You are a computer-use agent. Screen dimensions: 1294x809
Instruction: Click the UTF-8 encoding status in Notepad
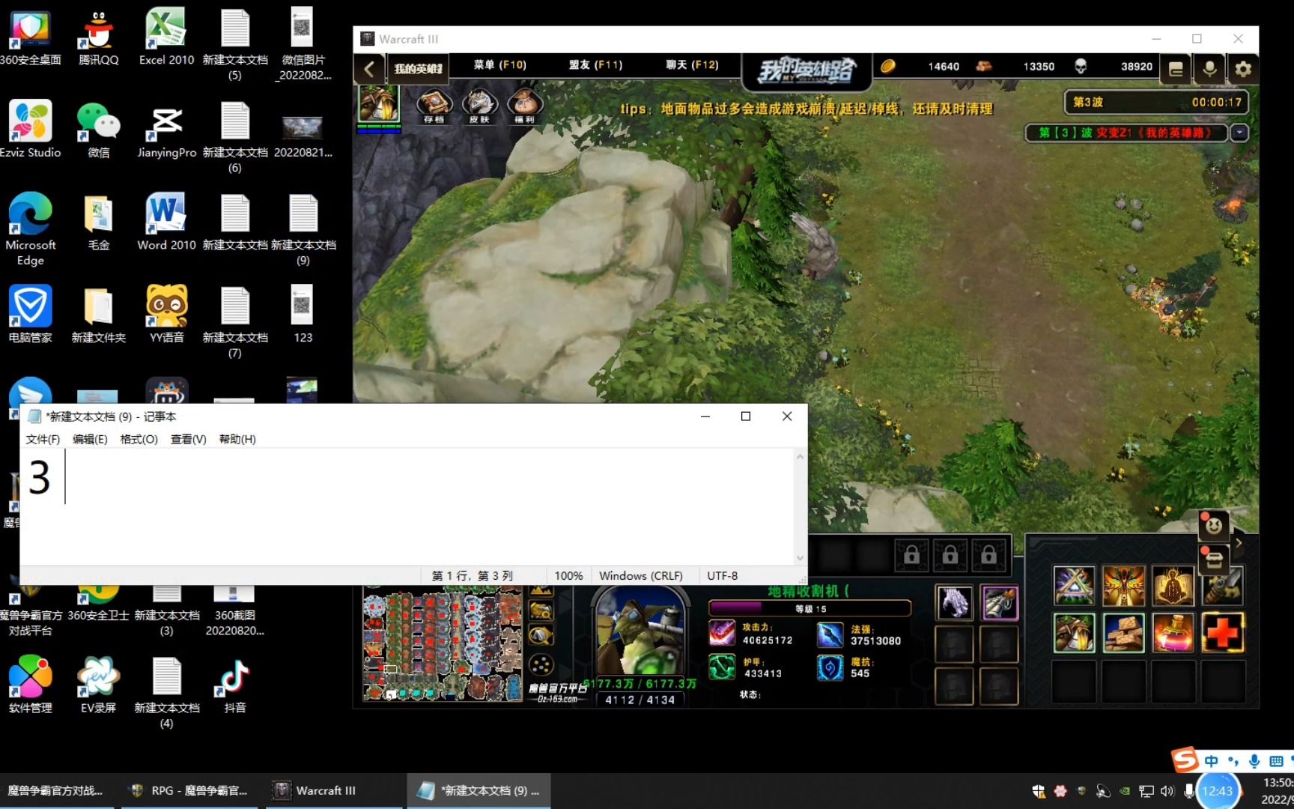click(x=722, y=575)
